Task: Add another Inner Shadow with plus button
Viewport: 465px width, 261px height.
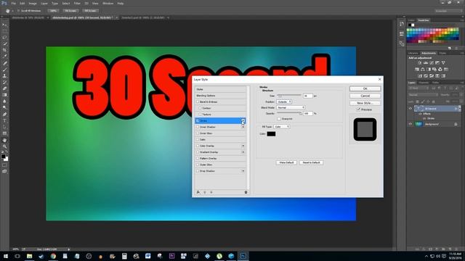Action: [x=243, y=127]
